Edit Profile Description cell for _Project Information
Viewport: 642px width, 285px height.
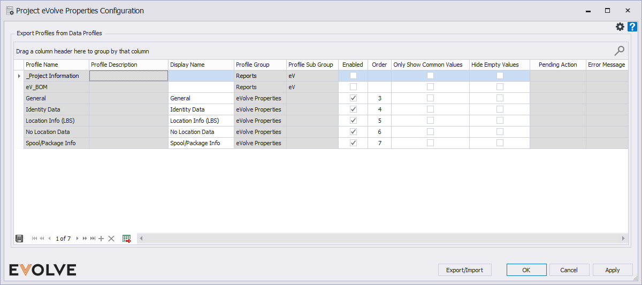tap(128, 76)
